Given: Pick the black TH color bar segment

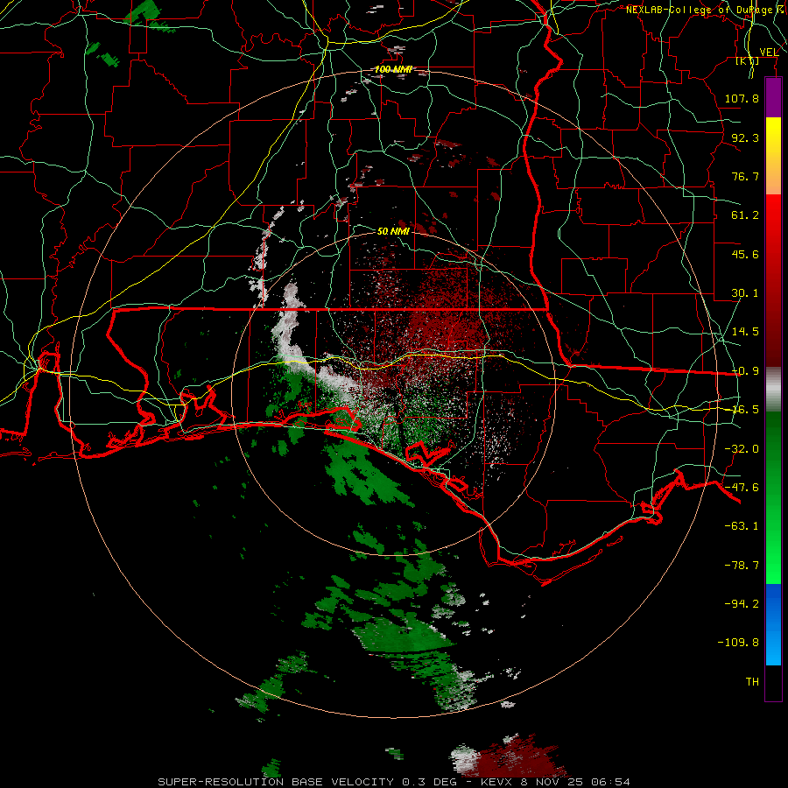Looking at the screenshot, I should point(773,682).
